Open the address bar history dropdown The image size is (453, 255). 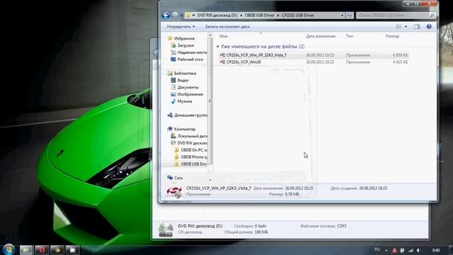click(342, 16)
